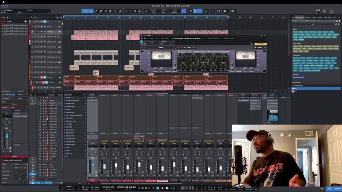The height and width of the screenshot is (192, 342).
Task: Click the arrange horizontal zoom slider
Action: coord(281,91)
